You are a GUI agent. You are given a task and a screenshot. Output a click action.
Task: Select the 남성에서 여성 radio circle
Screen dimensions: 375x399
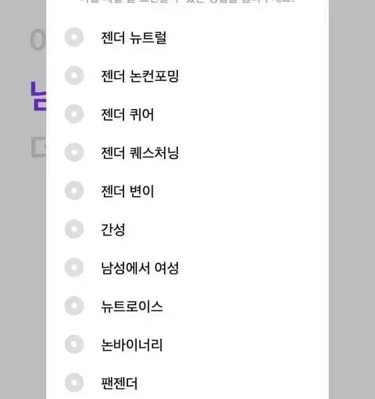(74, 267)
